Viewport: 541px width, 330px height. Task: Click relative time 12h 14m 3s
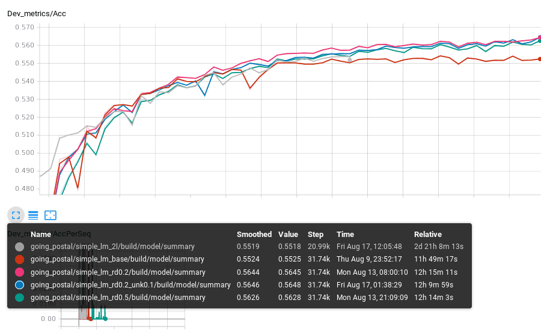point(433,298)
